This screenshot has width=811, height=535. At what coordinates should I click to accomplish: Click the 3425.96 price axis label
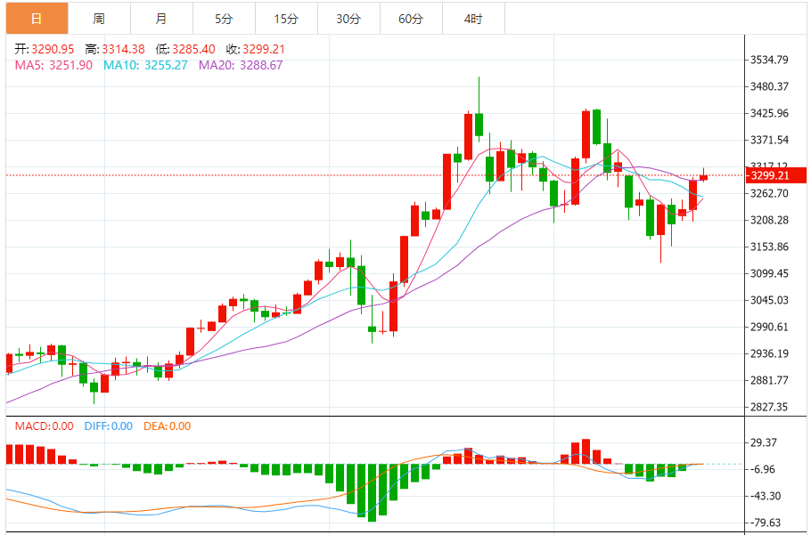click(x=769, y=113)
